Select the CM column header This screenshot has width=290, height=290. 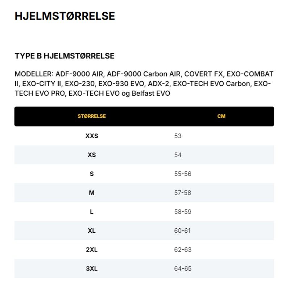tap(221, 116)
